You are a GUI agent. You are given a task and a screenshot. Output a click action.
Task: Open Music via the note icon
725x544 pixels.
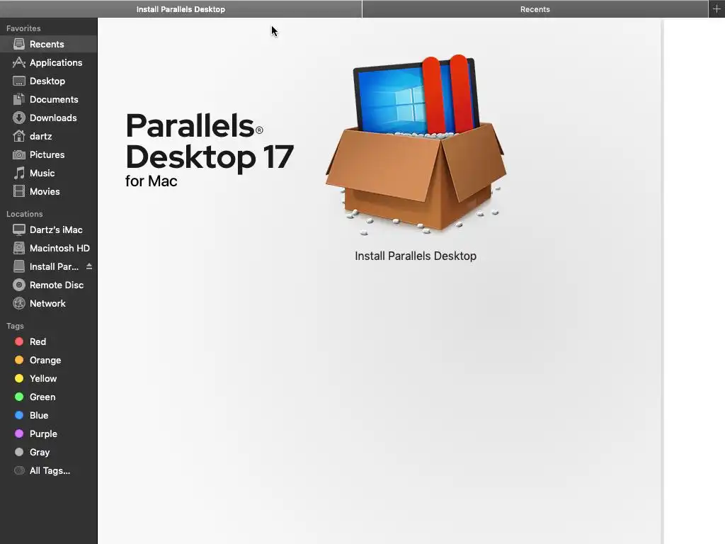pos(19,173)
